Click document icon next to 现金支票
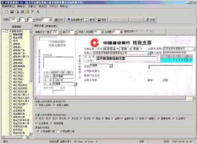The image size is (197, 144). (x=11, y=38)
